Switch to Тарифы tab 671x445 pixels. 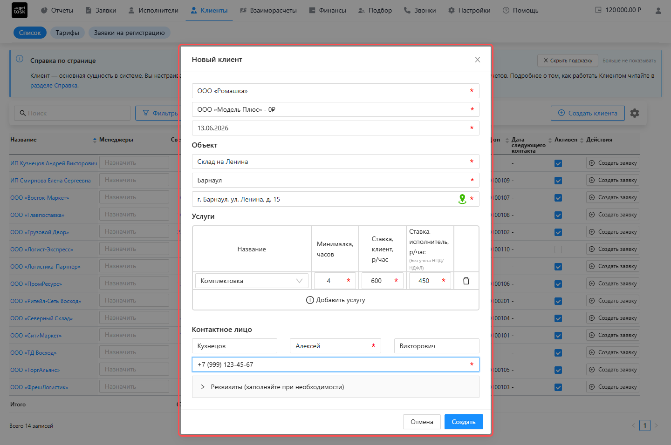click(x=68, y=33)
